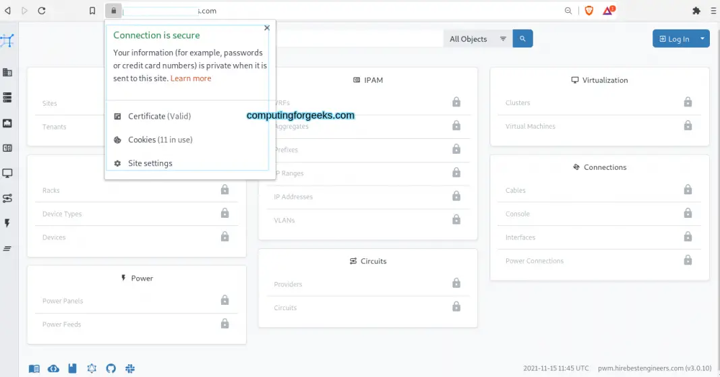The width and height of the screenshot is (720, 377).
Task: Expand the All Objects filter dropdown
Action: coord(477,39)
